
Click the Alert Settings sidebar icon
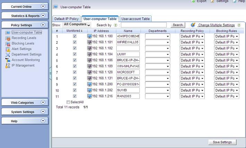[x=8, y=49]
